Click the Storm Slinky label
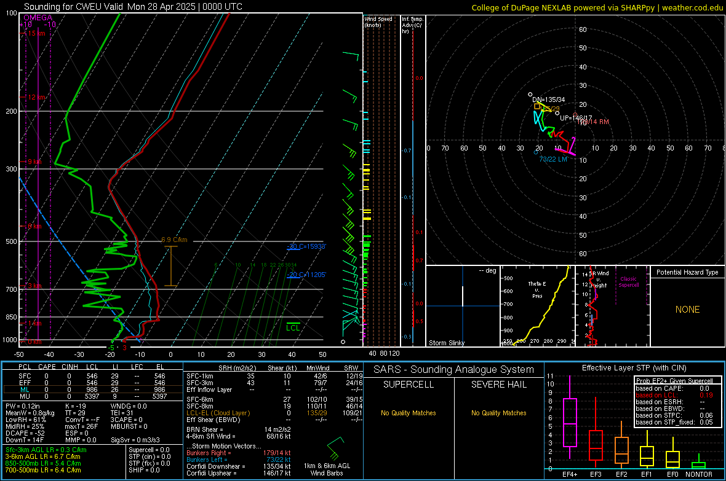Screen dimensions: 726x481 coord(446,343)
